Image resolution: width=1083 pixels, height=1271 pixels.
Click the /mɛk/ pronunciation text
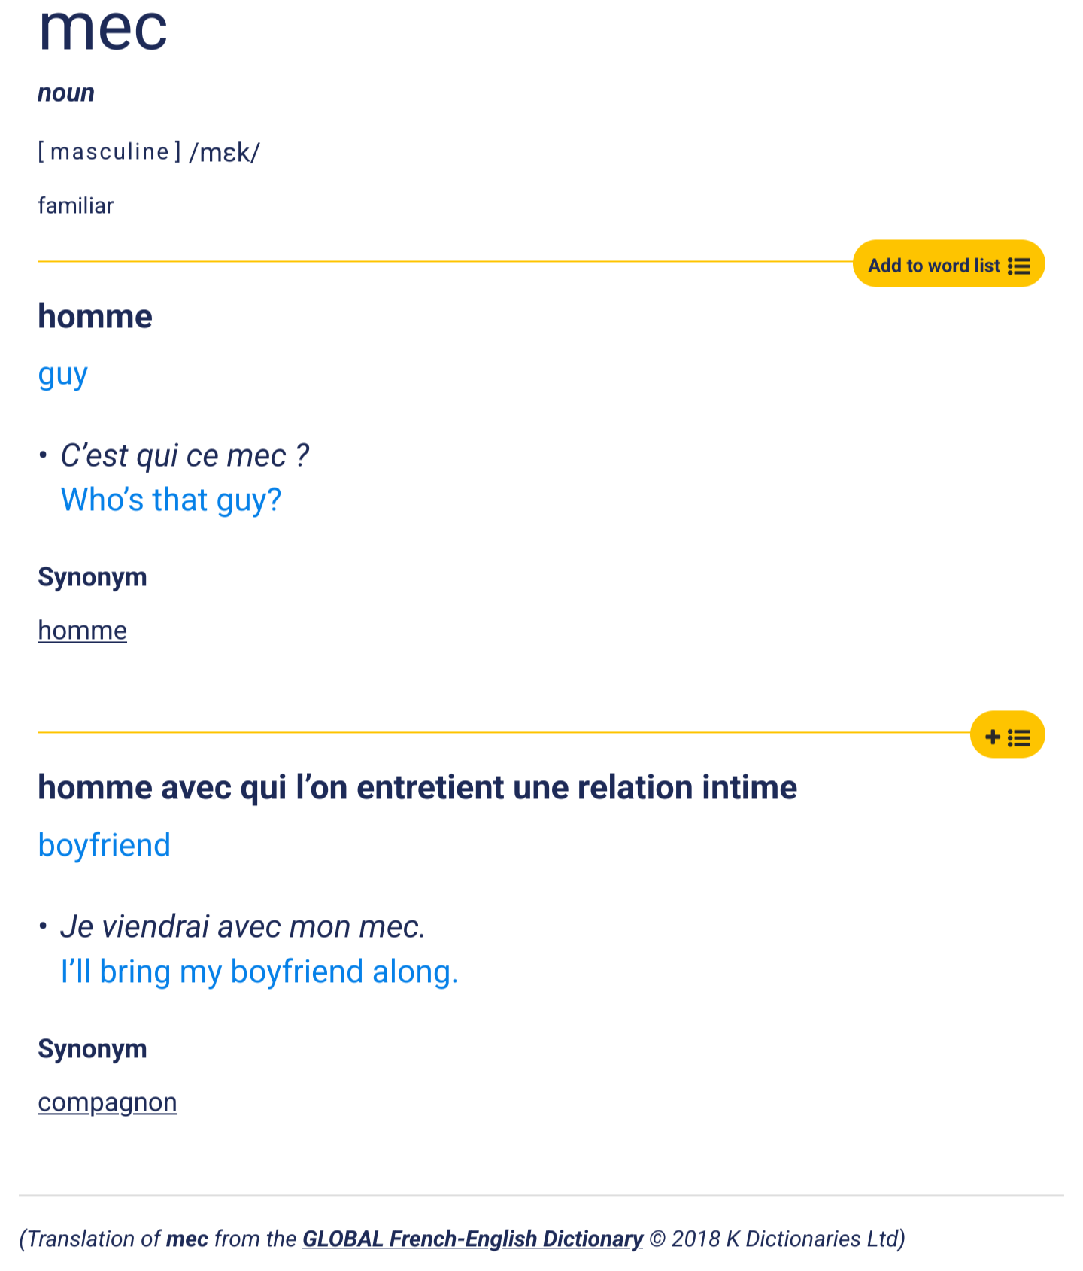(224, 153)
